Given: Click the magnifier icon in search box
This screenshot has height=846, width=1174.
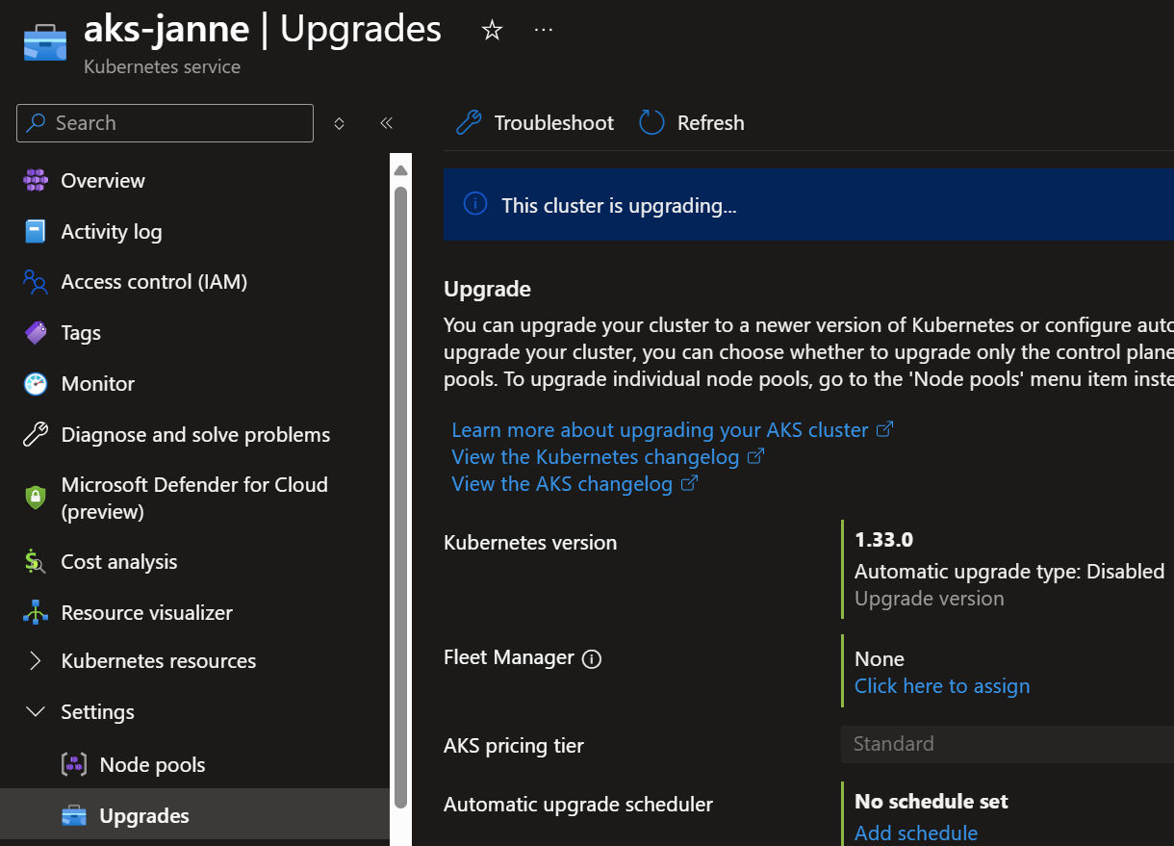Looking at the screenshot, I should (x=37, y=123).
